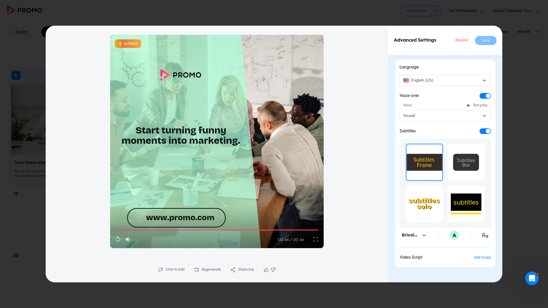Open the chat support bubble
Image resolution: width=548 pixels, height=308 pixels.
pos(532,278)
